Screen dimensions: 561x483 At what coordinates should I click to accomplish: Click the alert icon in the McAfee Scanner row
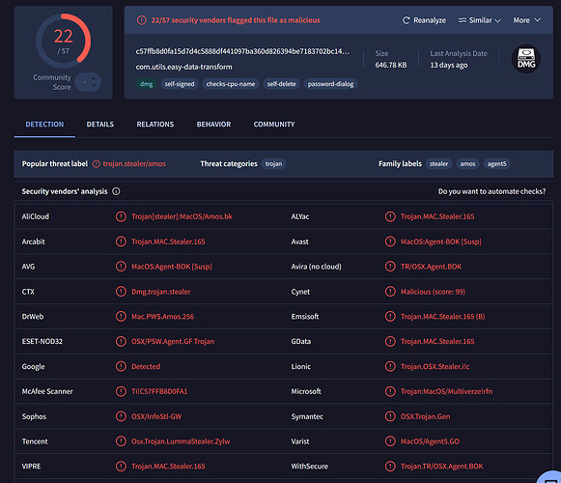click(x=121, y=391)
